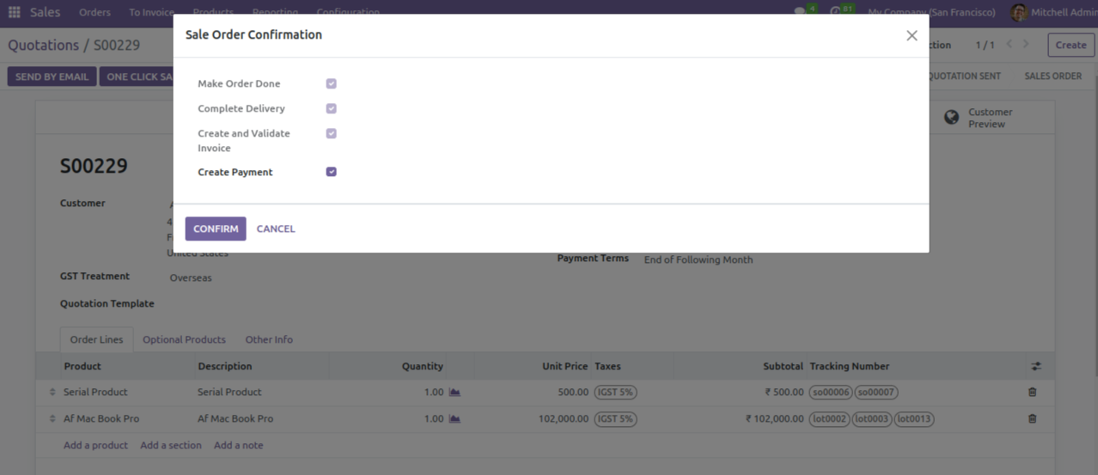Toggle the Complete Delivery checkbox

[x=331, y=109]
